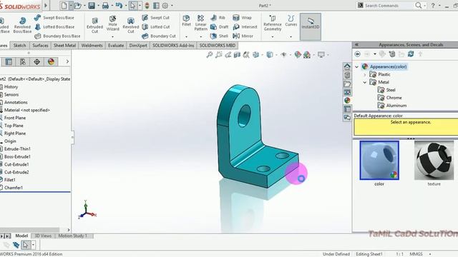This screenshot has height=257, width=458.
Task: Select the Rib tool
Action: click(x=218, y=17)
